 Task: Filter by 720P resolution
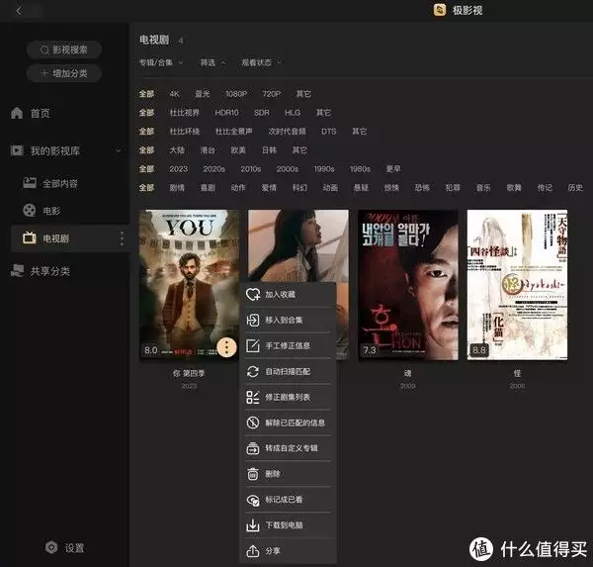tap(272, 94)
